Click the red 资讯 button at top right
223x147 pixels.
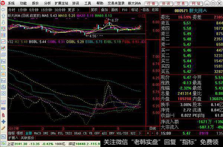tap(166, 3)
